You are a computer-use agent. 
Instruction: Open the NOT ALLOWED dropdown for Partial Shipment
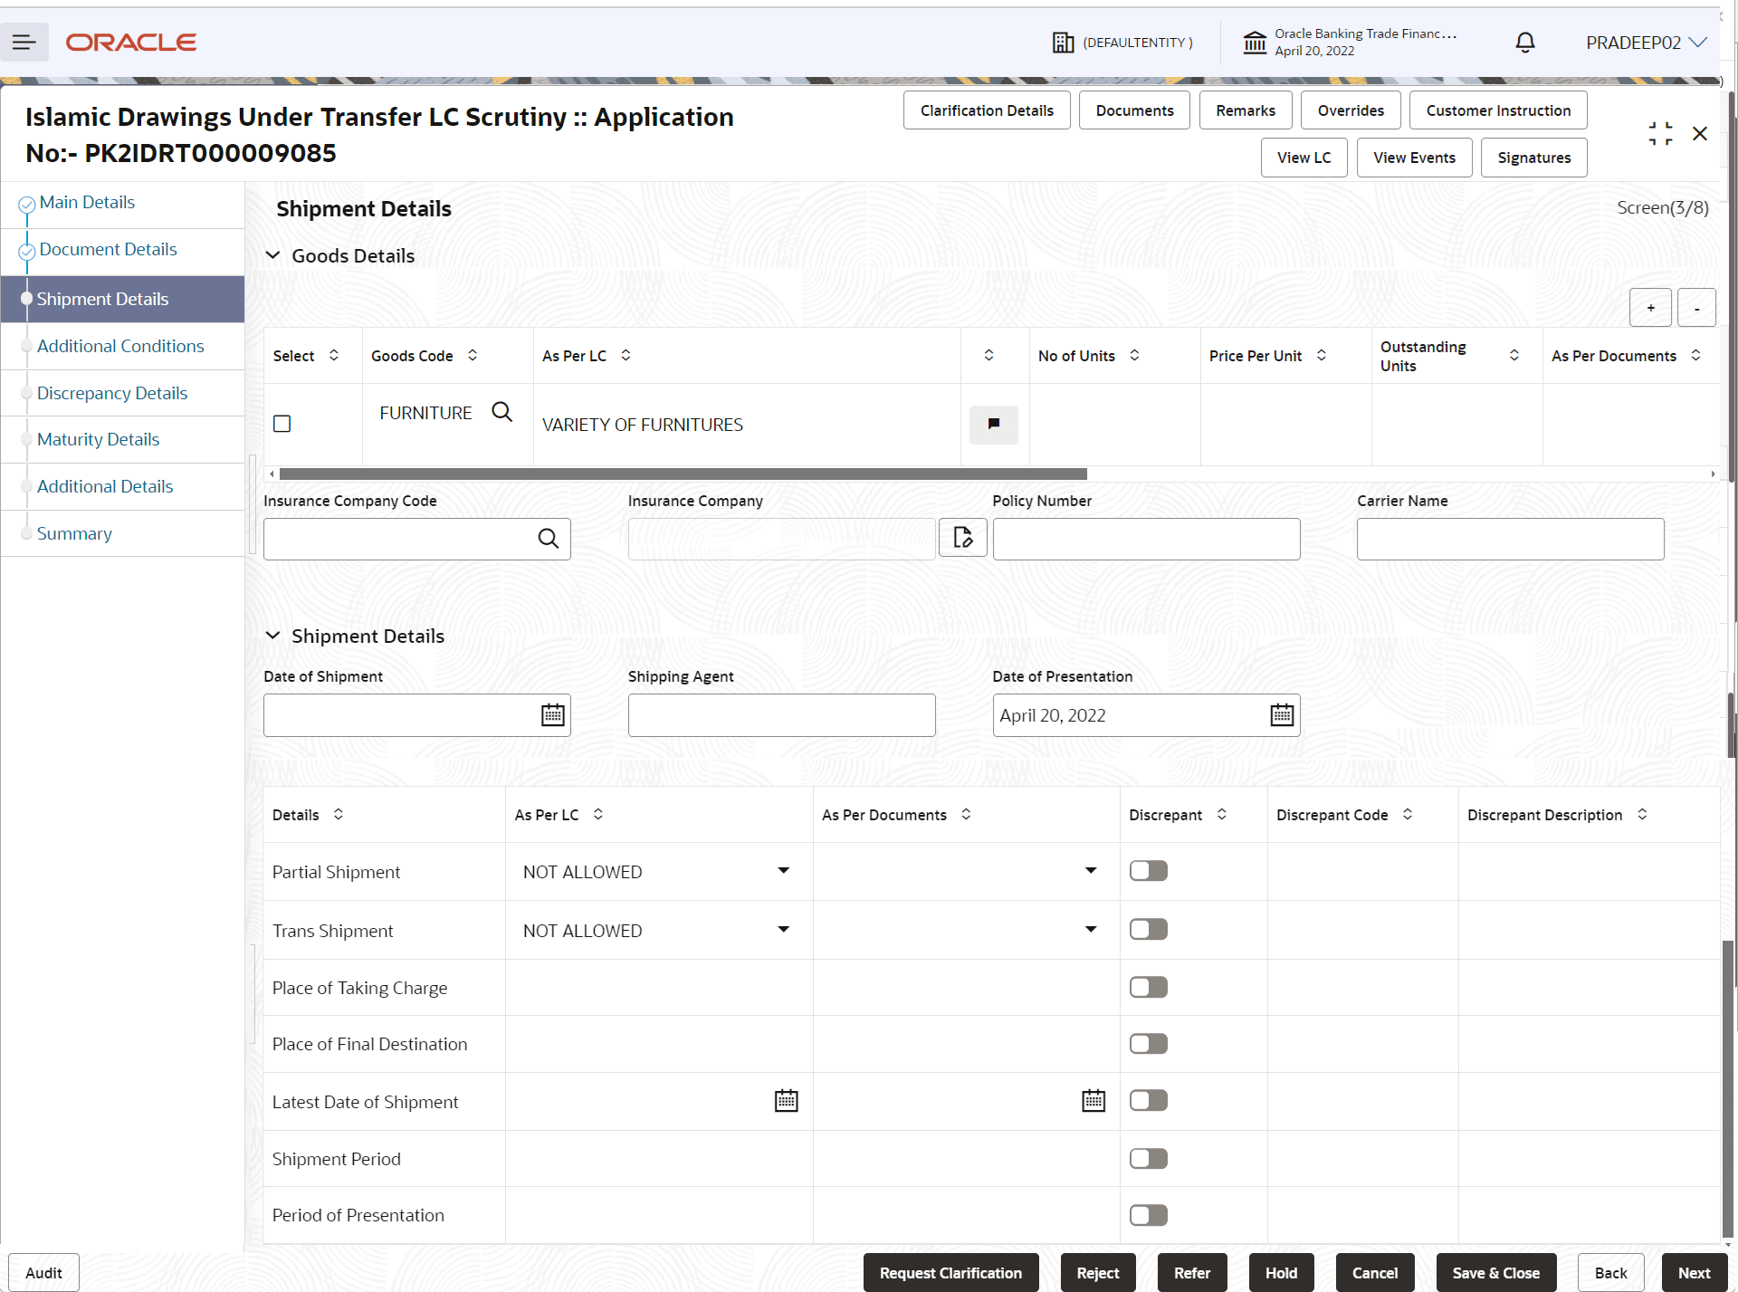coord(782,870)
